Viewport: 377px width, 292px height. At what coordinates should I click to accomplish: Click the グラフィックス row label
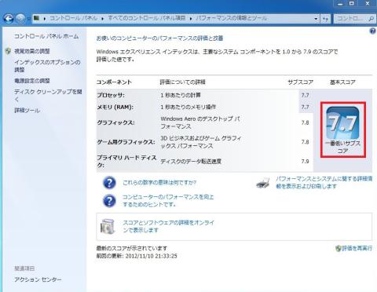116,122
